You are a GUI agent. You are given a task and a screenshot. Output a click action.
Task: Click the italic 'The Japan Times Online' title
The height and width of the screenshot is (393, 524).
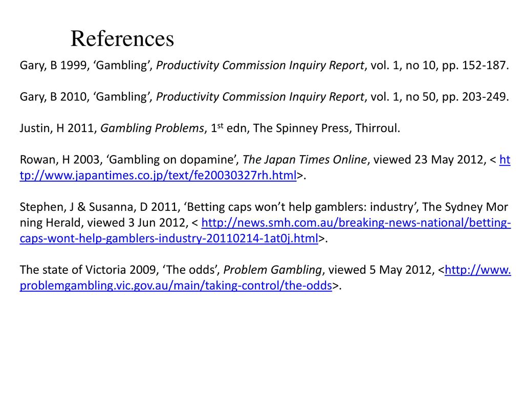[x=304, y=160]
